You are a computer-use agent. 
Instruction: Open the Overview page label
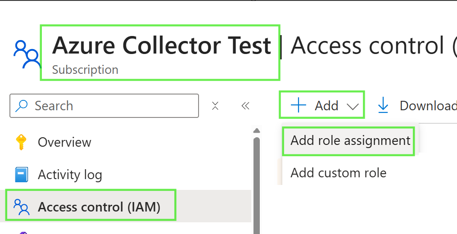(x=64, y=142)
